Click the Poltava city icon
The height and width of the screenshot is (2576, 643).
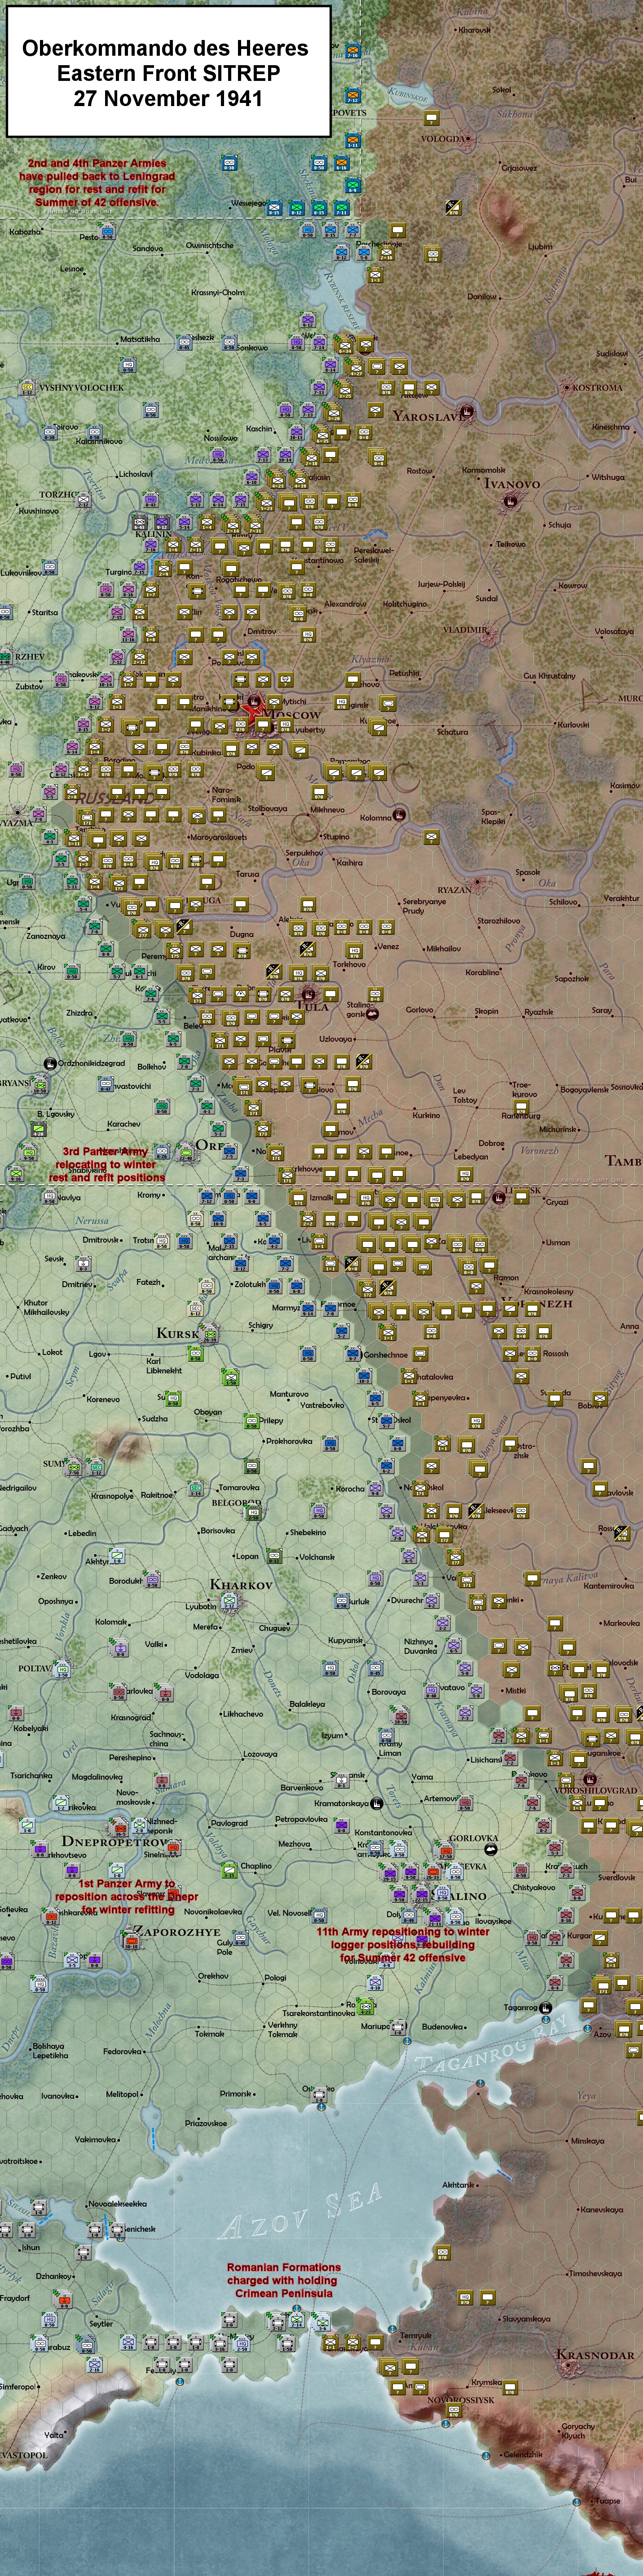[62, 1669]
